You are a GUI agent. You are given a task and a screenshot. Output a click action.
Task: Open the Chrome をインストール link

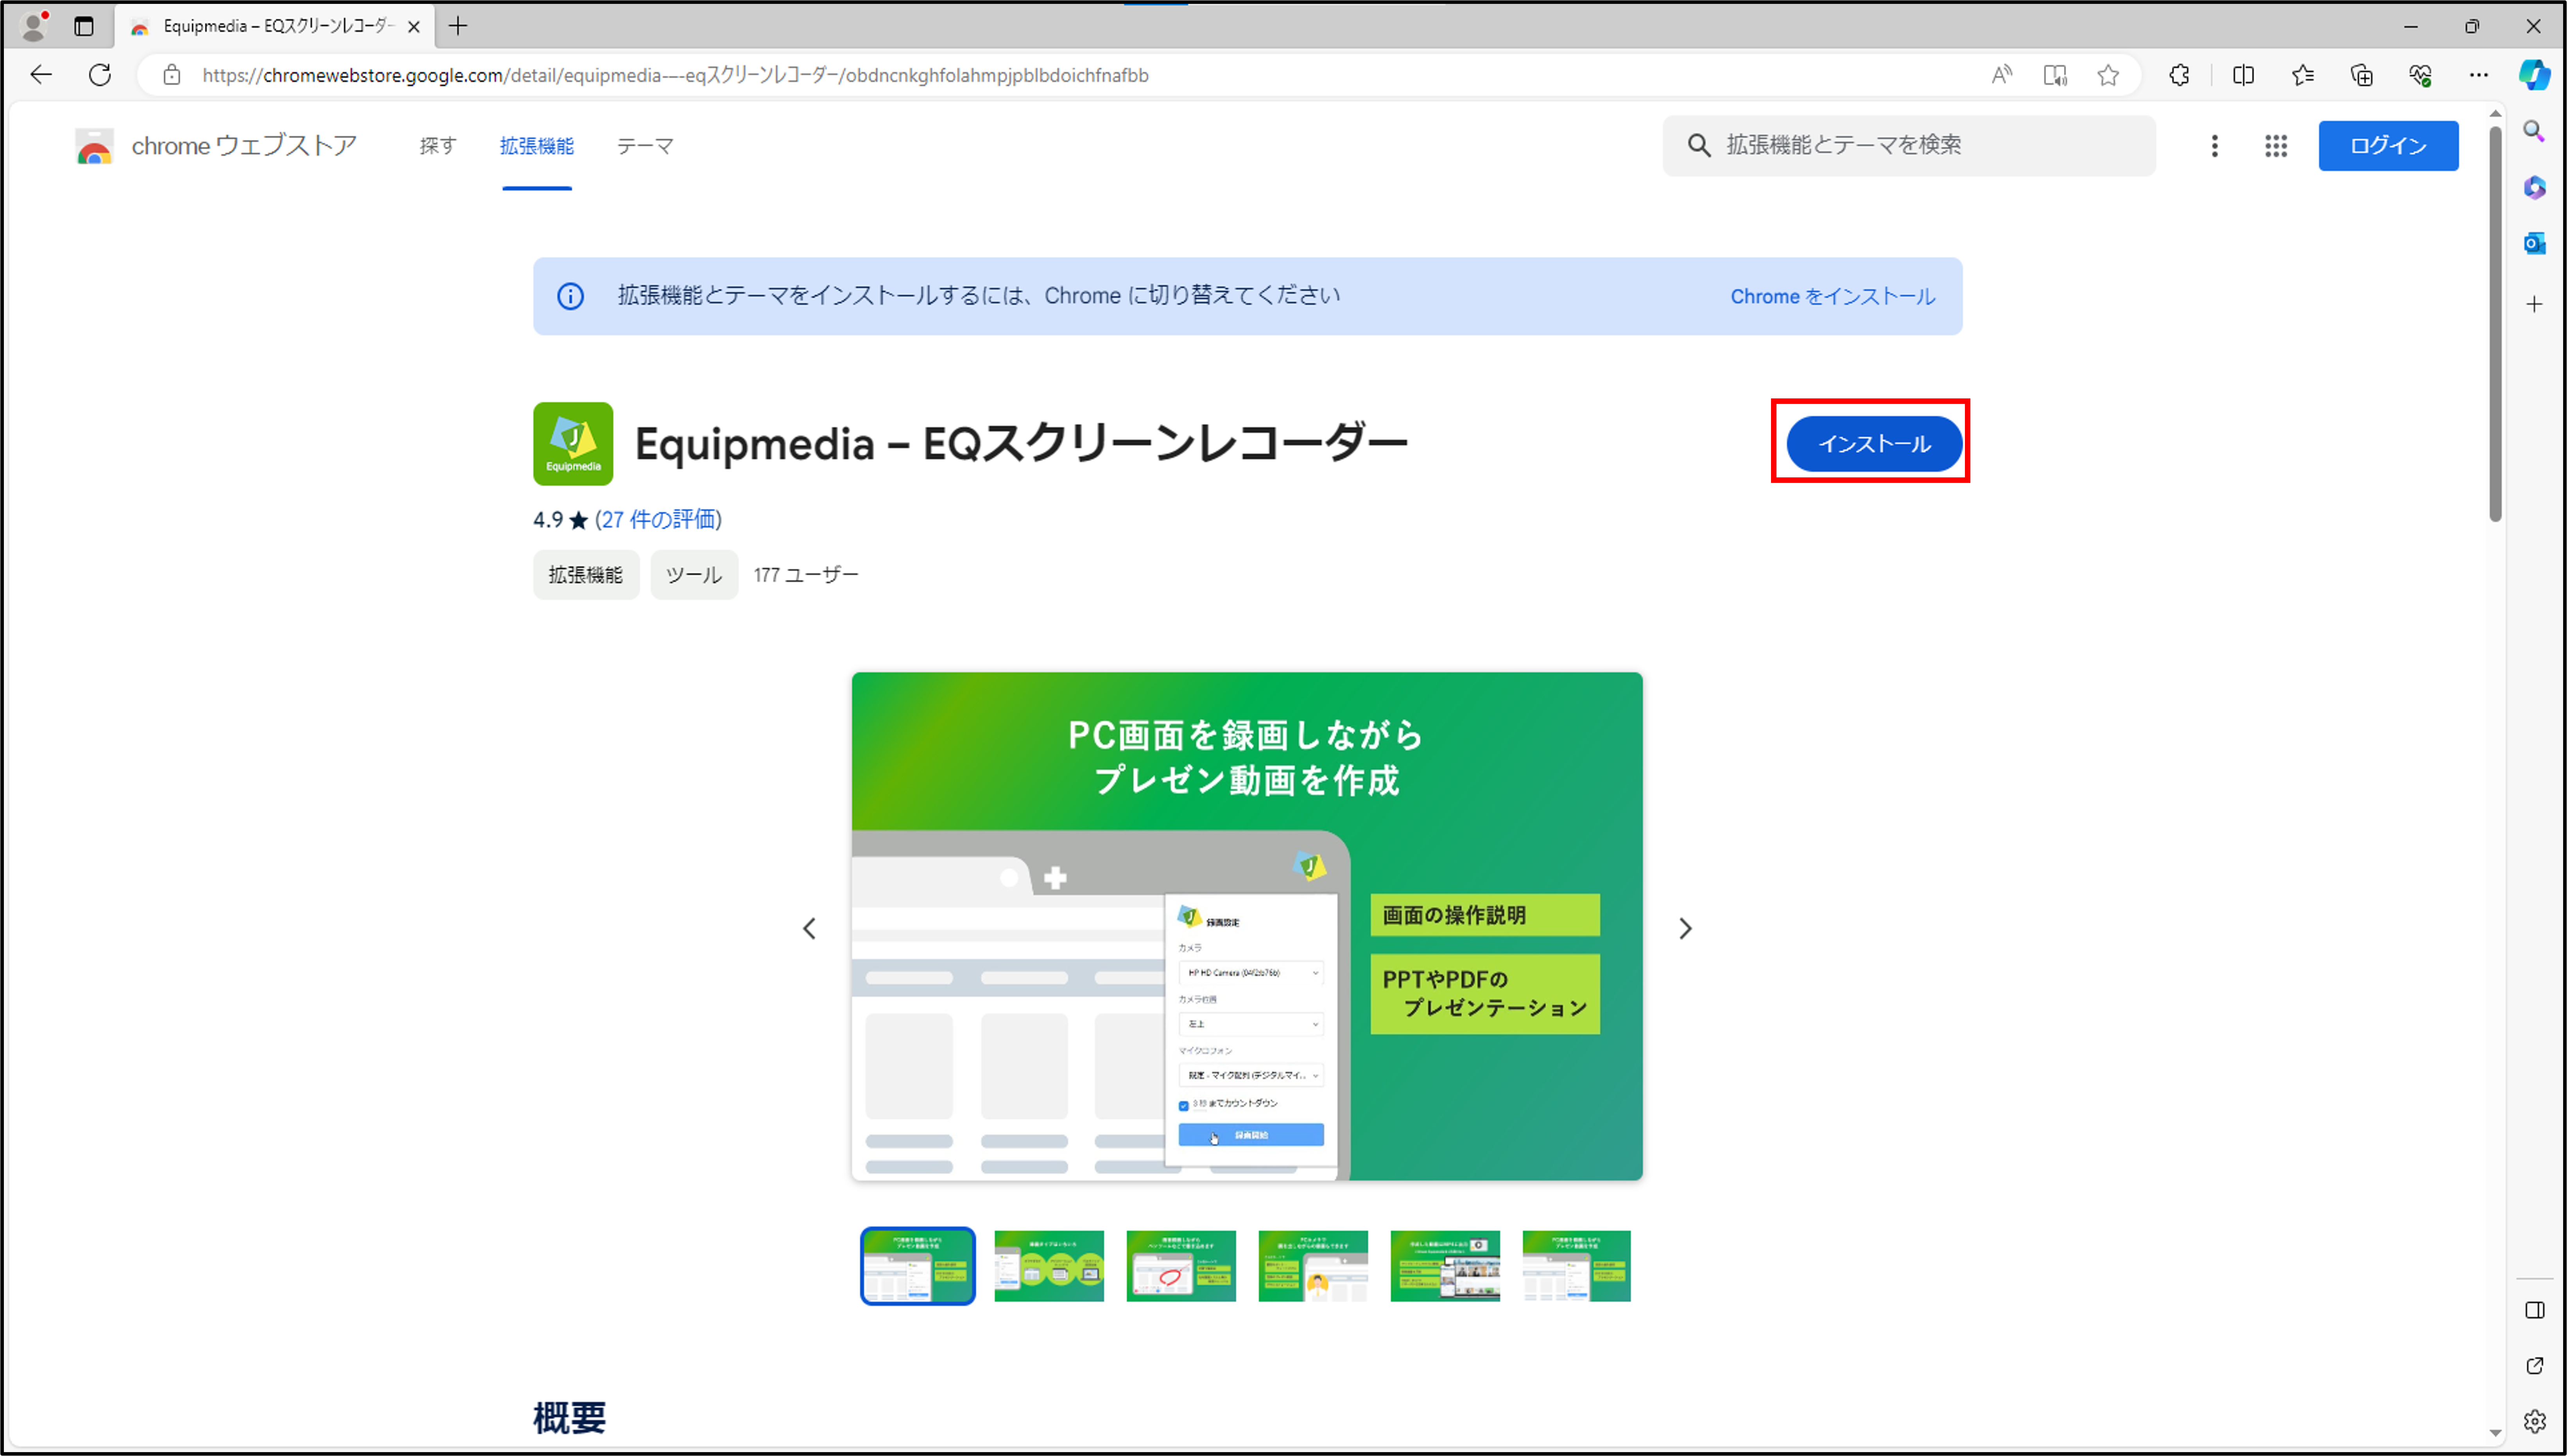[x=1832, y=297]
